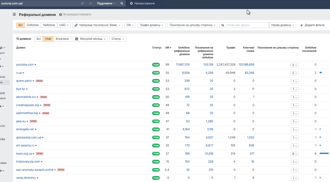Open sunone.com.ua in external tab icon
The width and height of the screenshot is (330, 182).
click(x=82, y=4)
